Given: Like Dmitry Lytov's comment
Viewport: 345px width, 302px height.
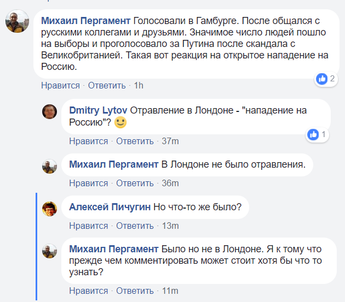Looking at the screenshot, I should click(x=88, y=141).
